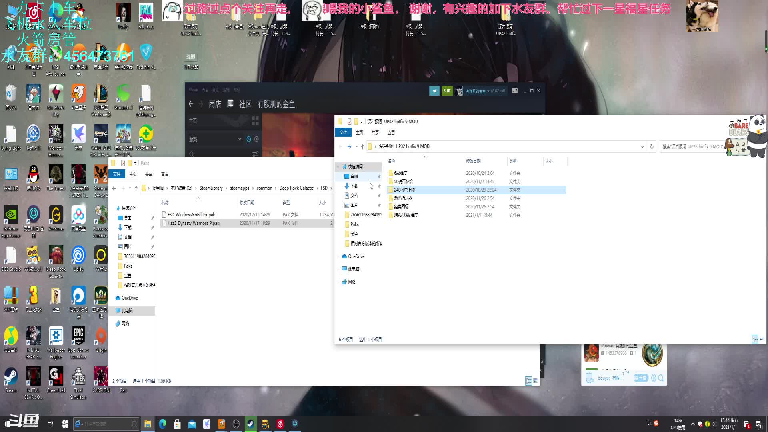Select the 6级难度 folder
The image size is (768, 432).
click(477, 173)
